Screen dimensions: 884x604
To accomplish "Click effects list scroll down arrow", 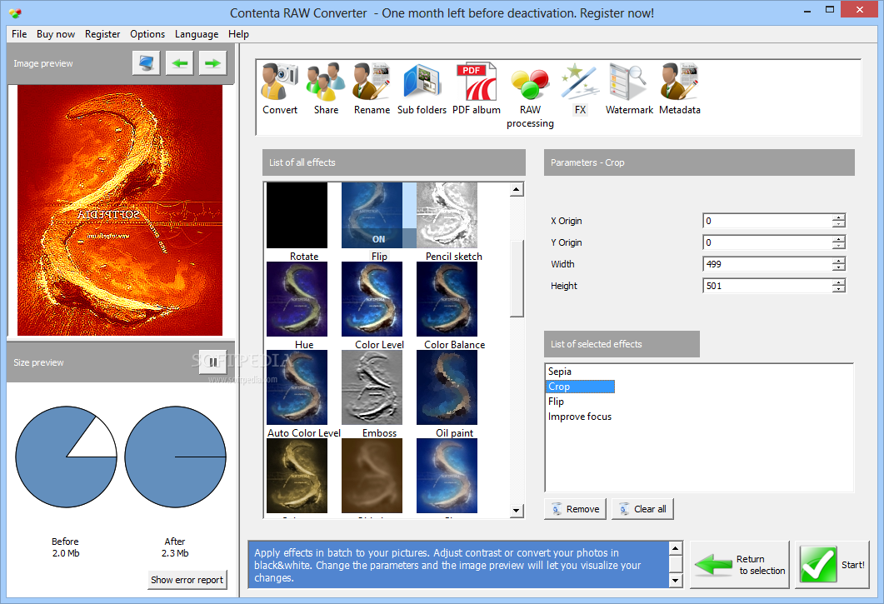I will (517, 511).
